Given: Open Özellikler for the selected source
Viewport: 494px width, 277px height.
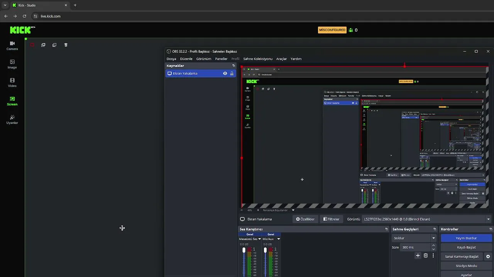Looking at the screenshot, I should click(x=305, y=219).
